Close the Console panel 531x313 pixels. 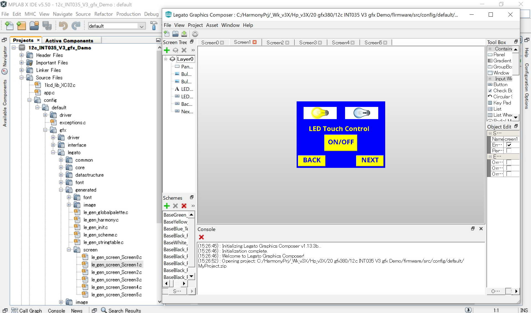coord(481,229)
